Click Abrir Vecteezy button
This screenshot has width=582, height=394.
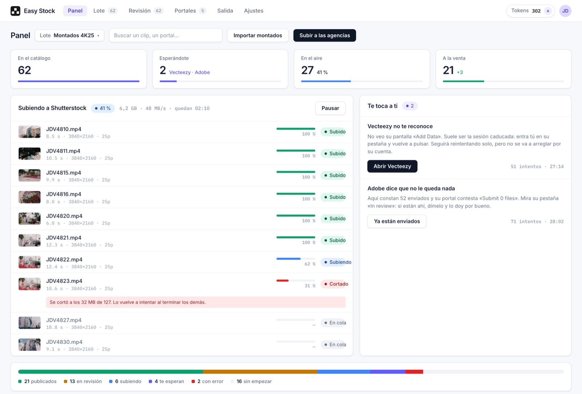tap(392, 166)
